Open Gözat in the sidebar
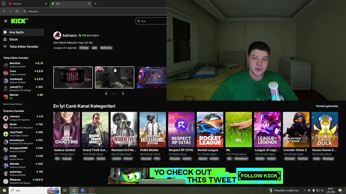346x194 pixels. pos(23,39)
